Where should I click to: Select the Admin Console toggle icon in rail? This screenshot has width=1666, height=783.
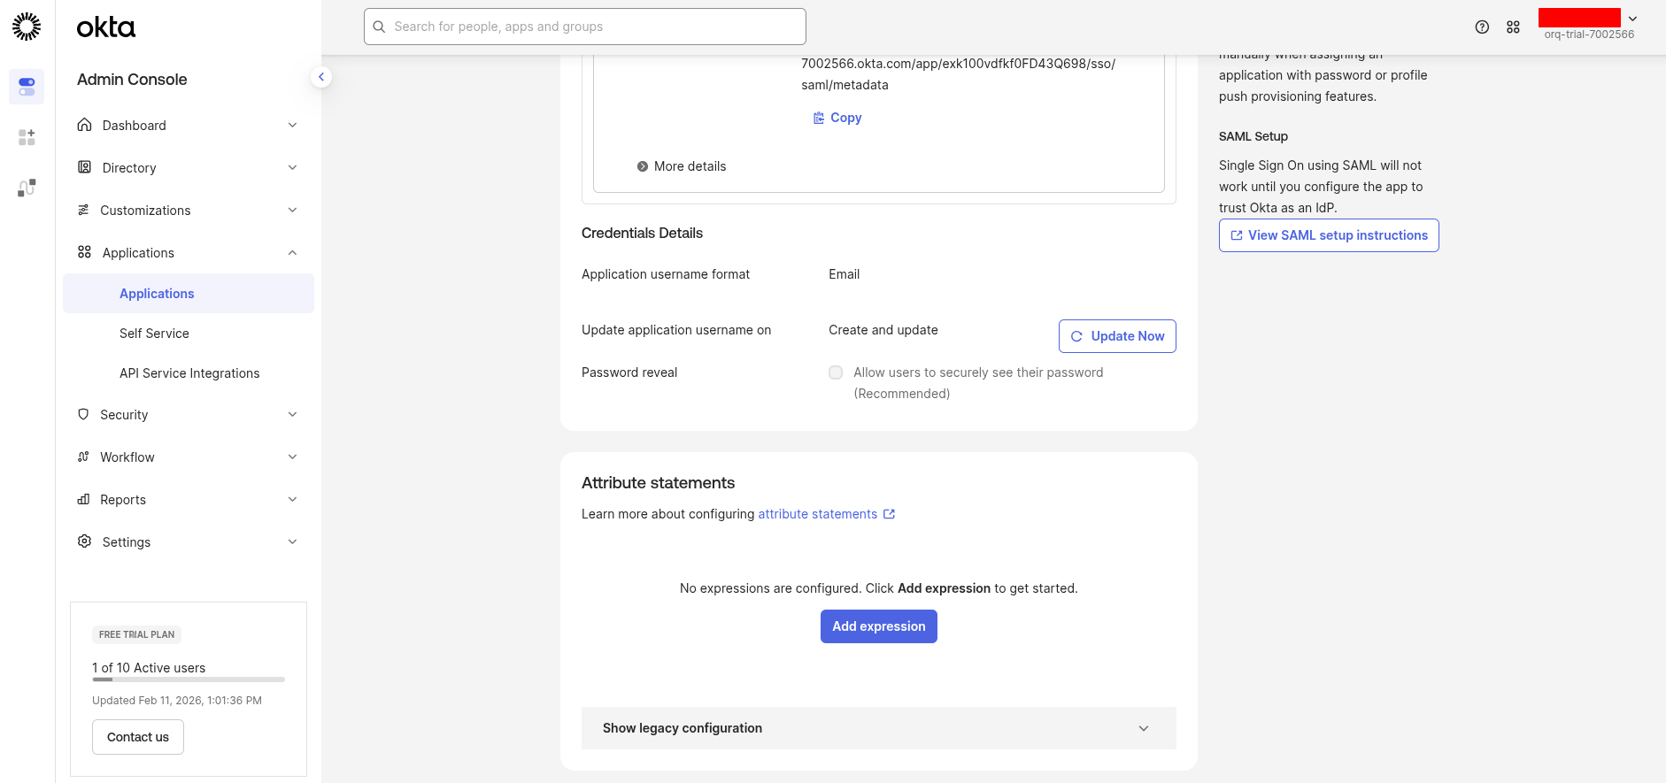pyautogui.click(x=27, y=87)
